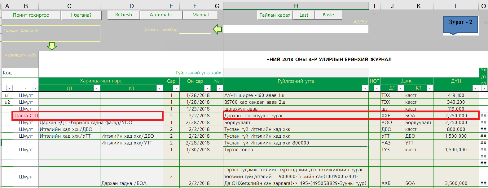The height and width of the screenshot is (188, 488).
Task: Expand the Сар column filter arrow
Action: (x=176, y=88)
